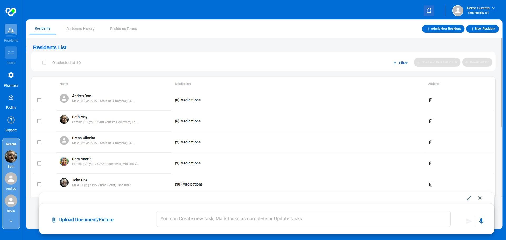Check the Andres Doe row checkbox
This screenshot has width=506, height=240.
click(x=39, y=100)
